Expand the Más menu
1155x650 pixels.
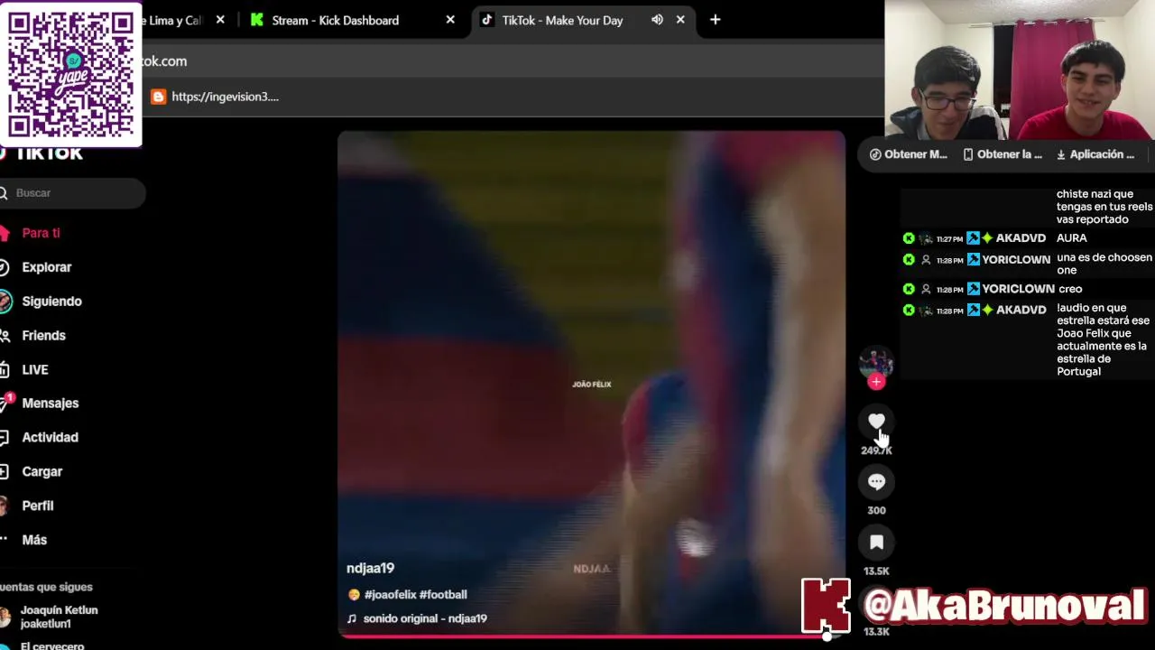click(33, 540)
